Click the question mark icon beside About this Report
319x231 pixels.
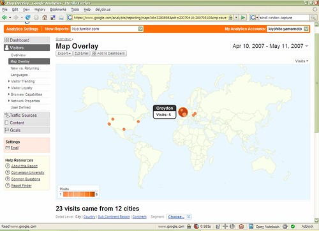click(x=8, y=166)
